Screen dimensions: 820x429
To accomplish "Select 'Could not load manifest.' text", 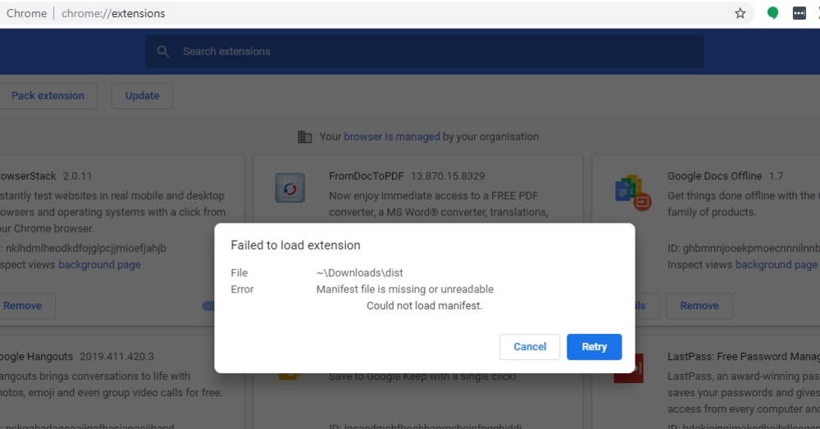I will point(424,305).
